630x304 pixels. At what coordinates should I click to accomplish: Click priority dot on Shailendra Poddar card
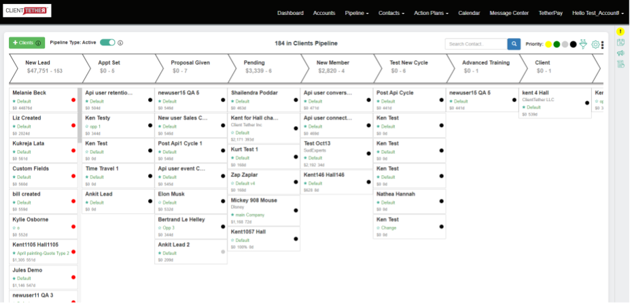coord(296,100)
